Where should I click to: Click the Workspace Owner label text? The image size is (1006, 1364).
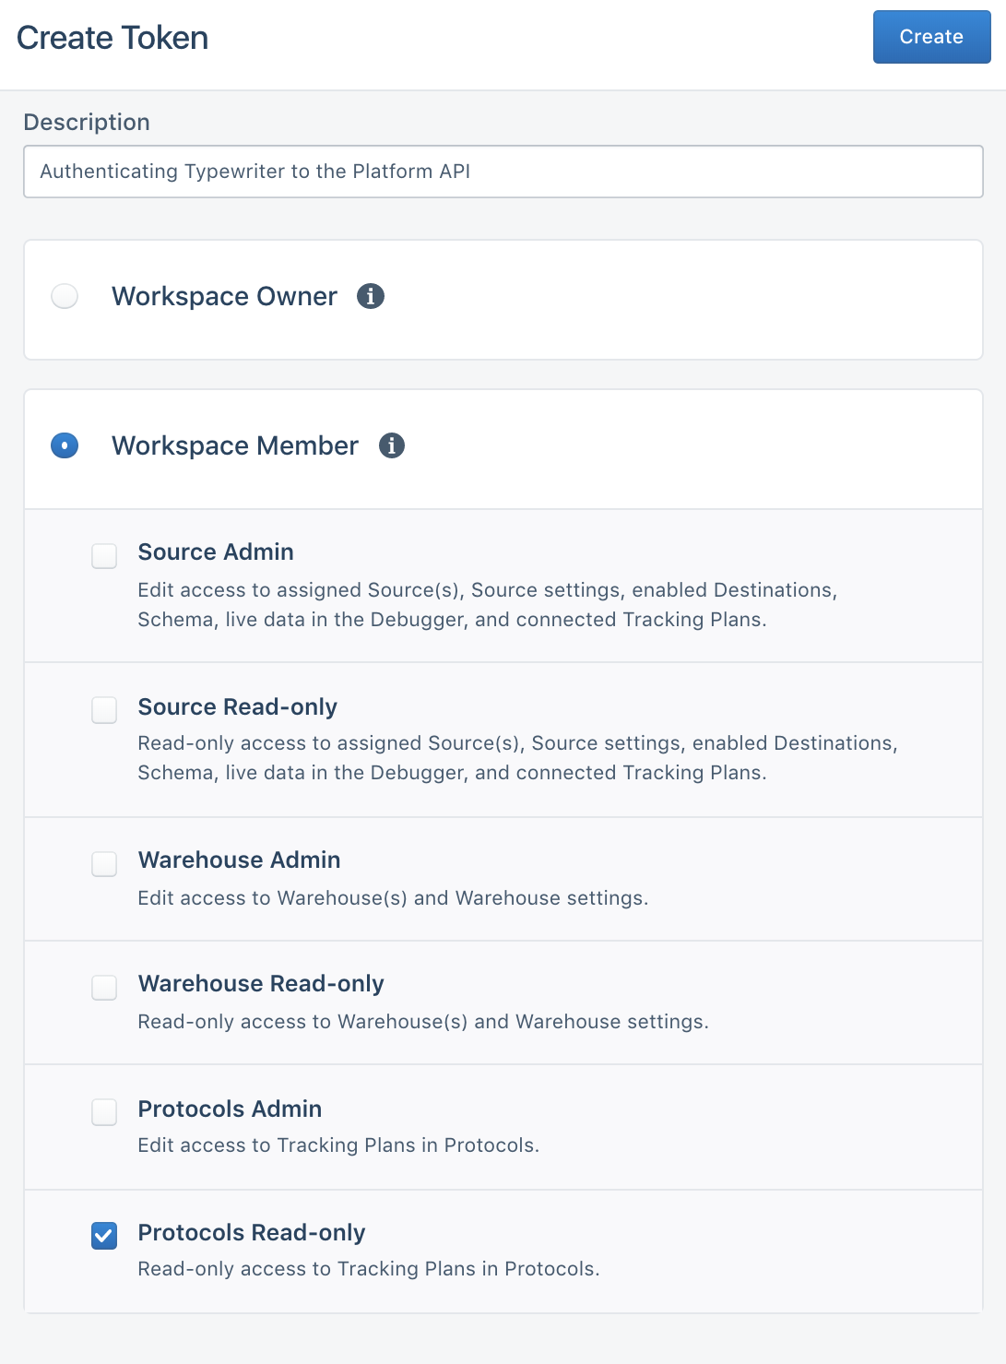click(224, 296)
